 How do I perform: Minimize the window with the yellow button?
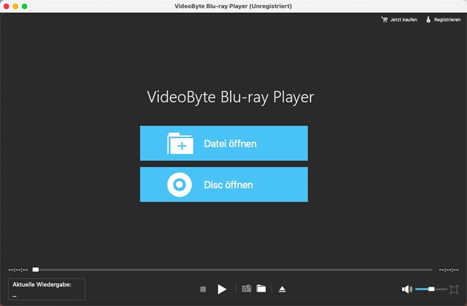tap(16, 6)
